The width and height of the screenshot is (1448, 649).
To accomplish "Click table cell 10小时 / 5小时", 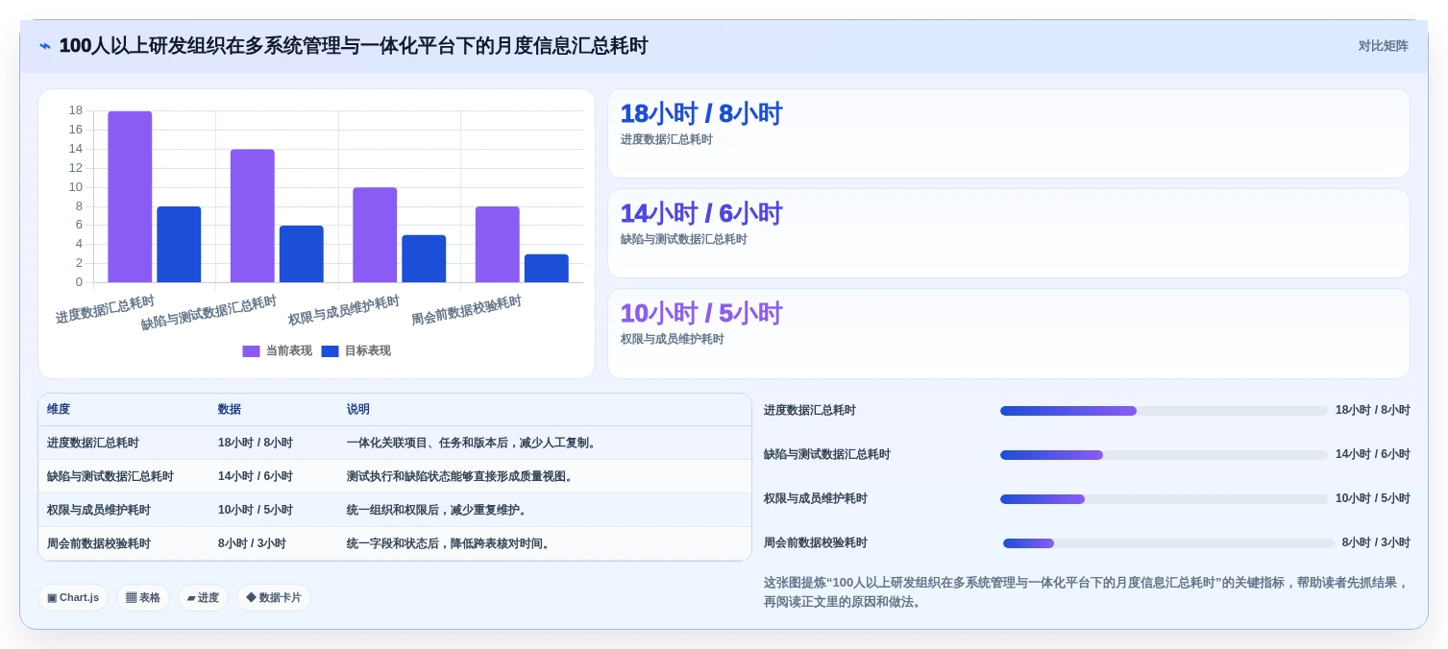I will [256, 511].
